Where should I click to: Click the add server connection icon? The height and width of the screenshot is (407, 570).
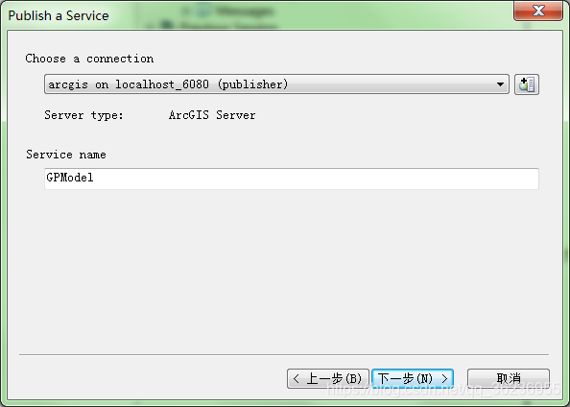[527, 84]
